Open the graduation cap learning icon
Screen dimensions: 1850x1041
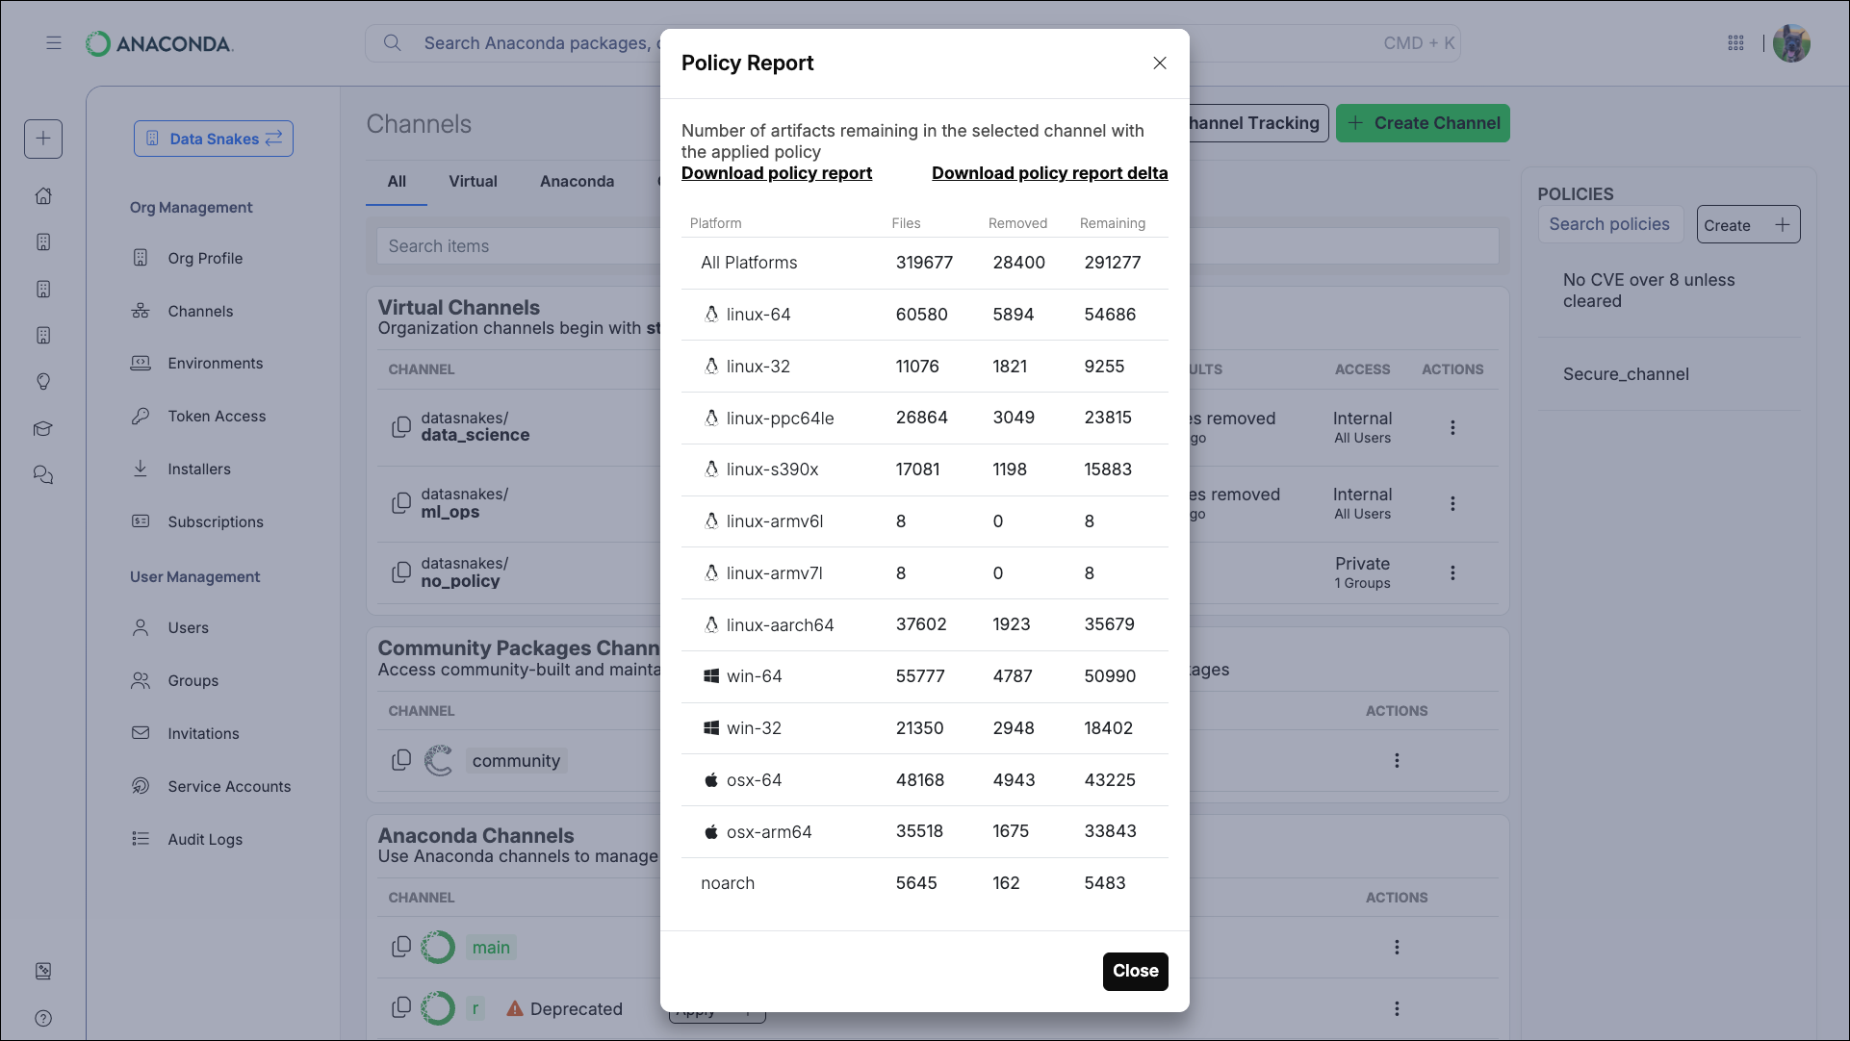[43, 429]
